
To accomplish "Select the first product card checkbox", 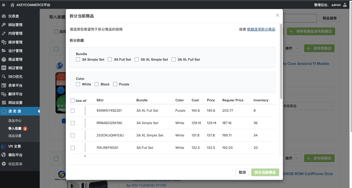I will tap(56, 49).
